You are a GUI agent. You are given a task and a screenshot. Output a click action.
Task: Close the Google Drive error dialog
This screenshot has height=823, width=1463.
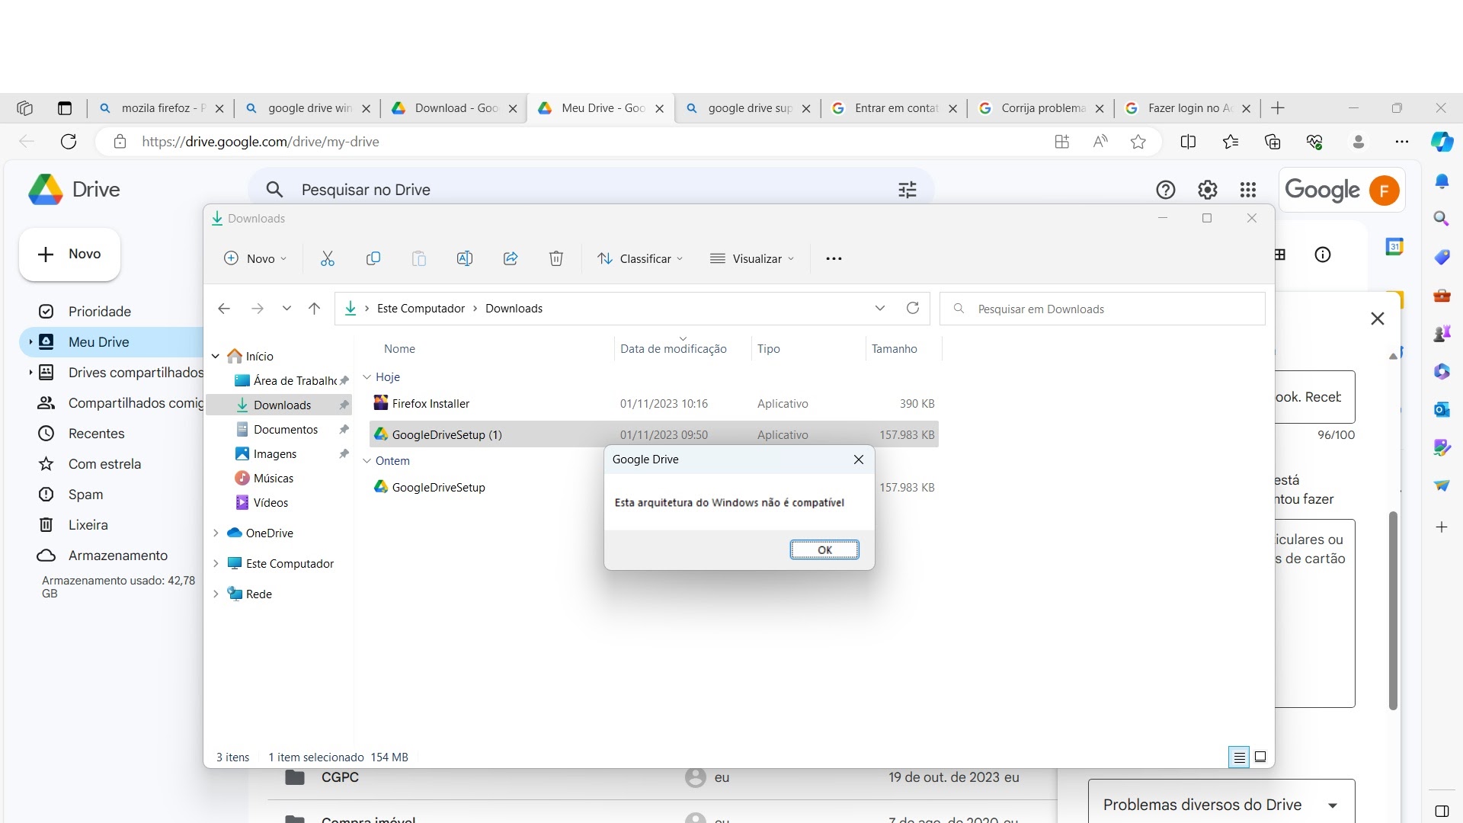pos(859,460)
